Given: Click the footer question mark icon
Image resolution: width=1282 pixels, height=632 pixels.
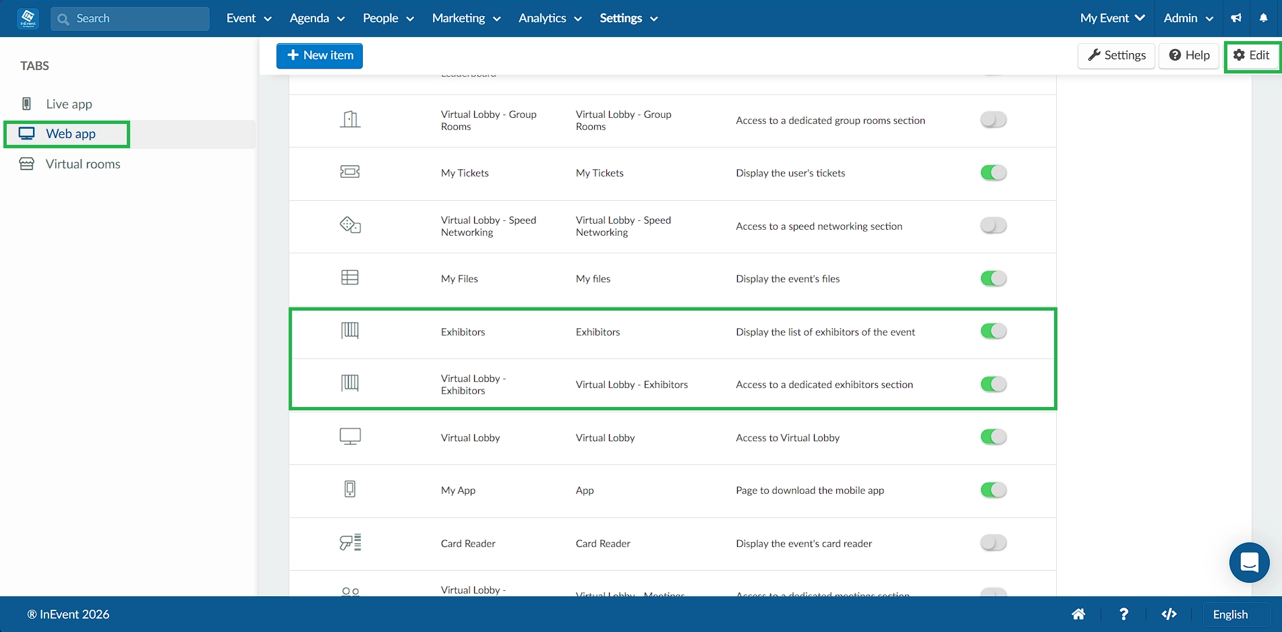Looking at the screenshot, I should (x=1124, y=614).
